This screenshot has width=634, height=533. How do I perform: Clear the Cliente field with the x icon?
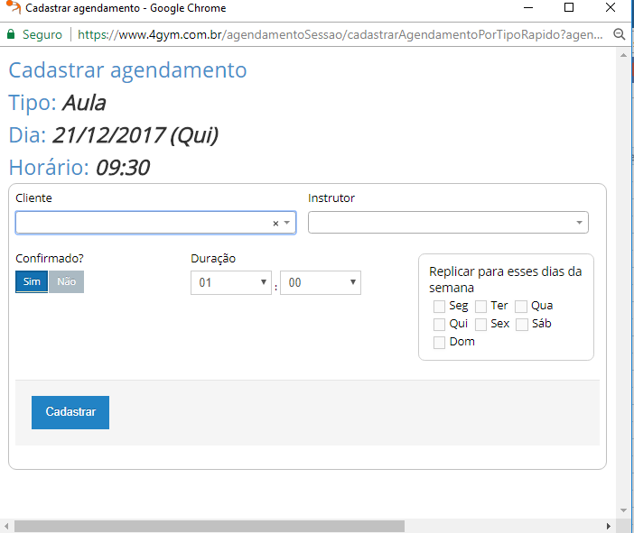(275, 223)
